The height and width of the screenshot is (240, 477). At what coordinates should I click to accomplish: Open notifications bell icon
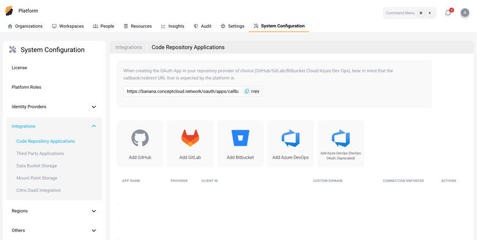coord(448,13)
